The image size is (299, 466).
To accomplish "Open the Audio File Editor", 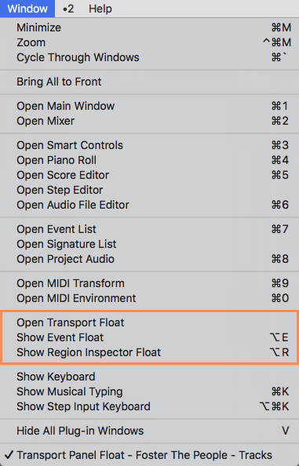I will [149, 205].
